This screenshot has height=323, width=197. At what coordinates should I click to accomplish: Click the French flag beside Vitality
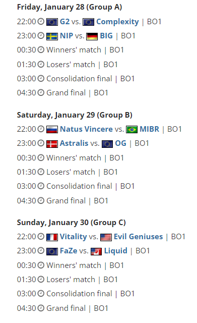pyautogui.click(x=52, y=237)
